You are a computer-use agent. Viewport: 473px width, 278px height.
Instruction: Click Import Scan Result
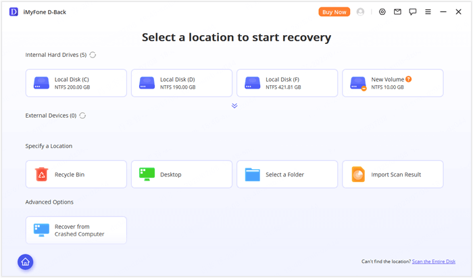click(392, 175)
